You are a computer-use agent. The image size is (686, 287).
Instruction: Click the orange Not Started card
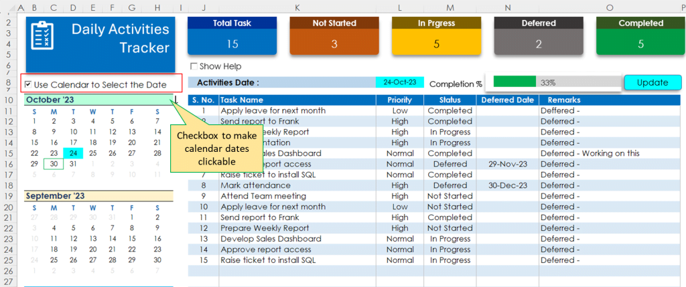coord(334,36)
